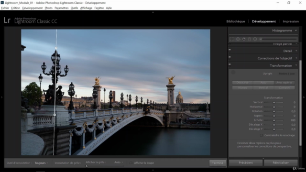Toggle the Transformation panel on/off switch
Screen dimensions: 306x172
click(229, 65)
